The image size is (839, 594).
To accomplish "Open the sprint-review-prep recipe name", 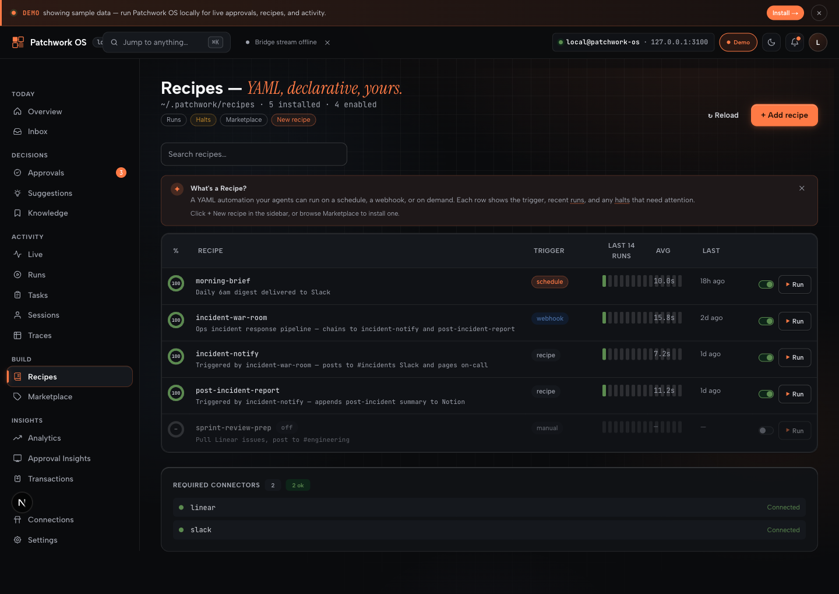I will pyautogui.click(x=234, y=428).
